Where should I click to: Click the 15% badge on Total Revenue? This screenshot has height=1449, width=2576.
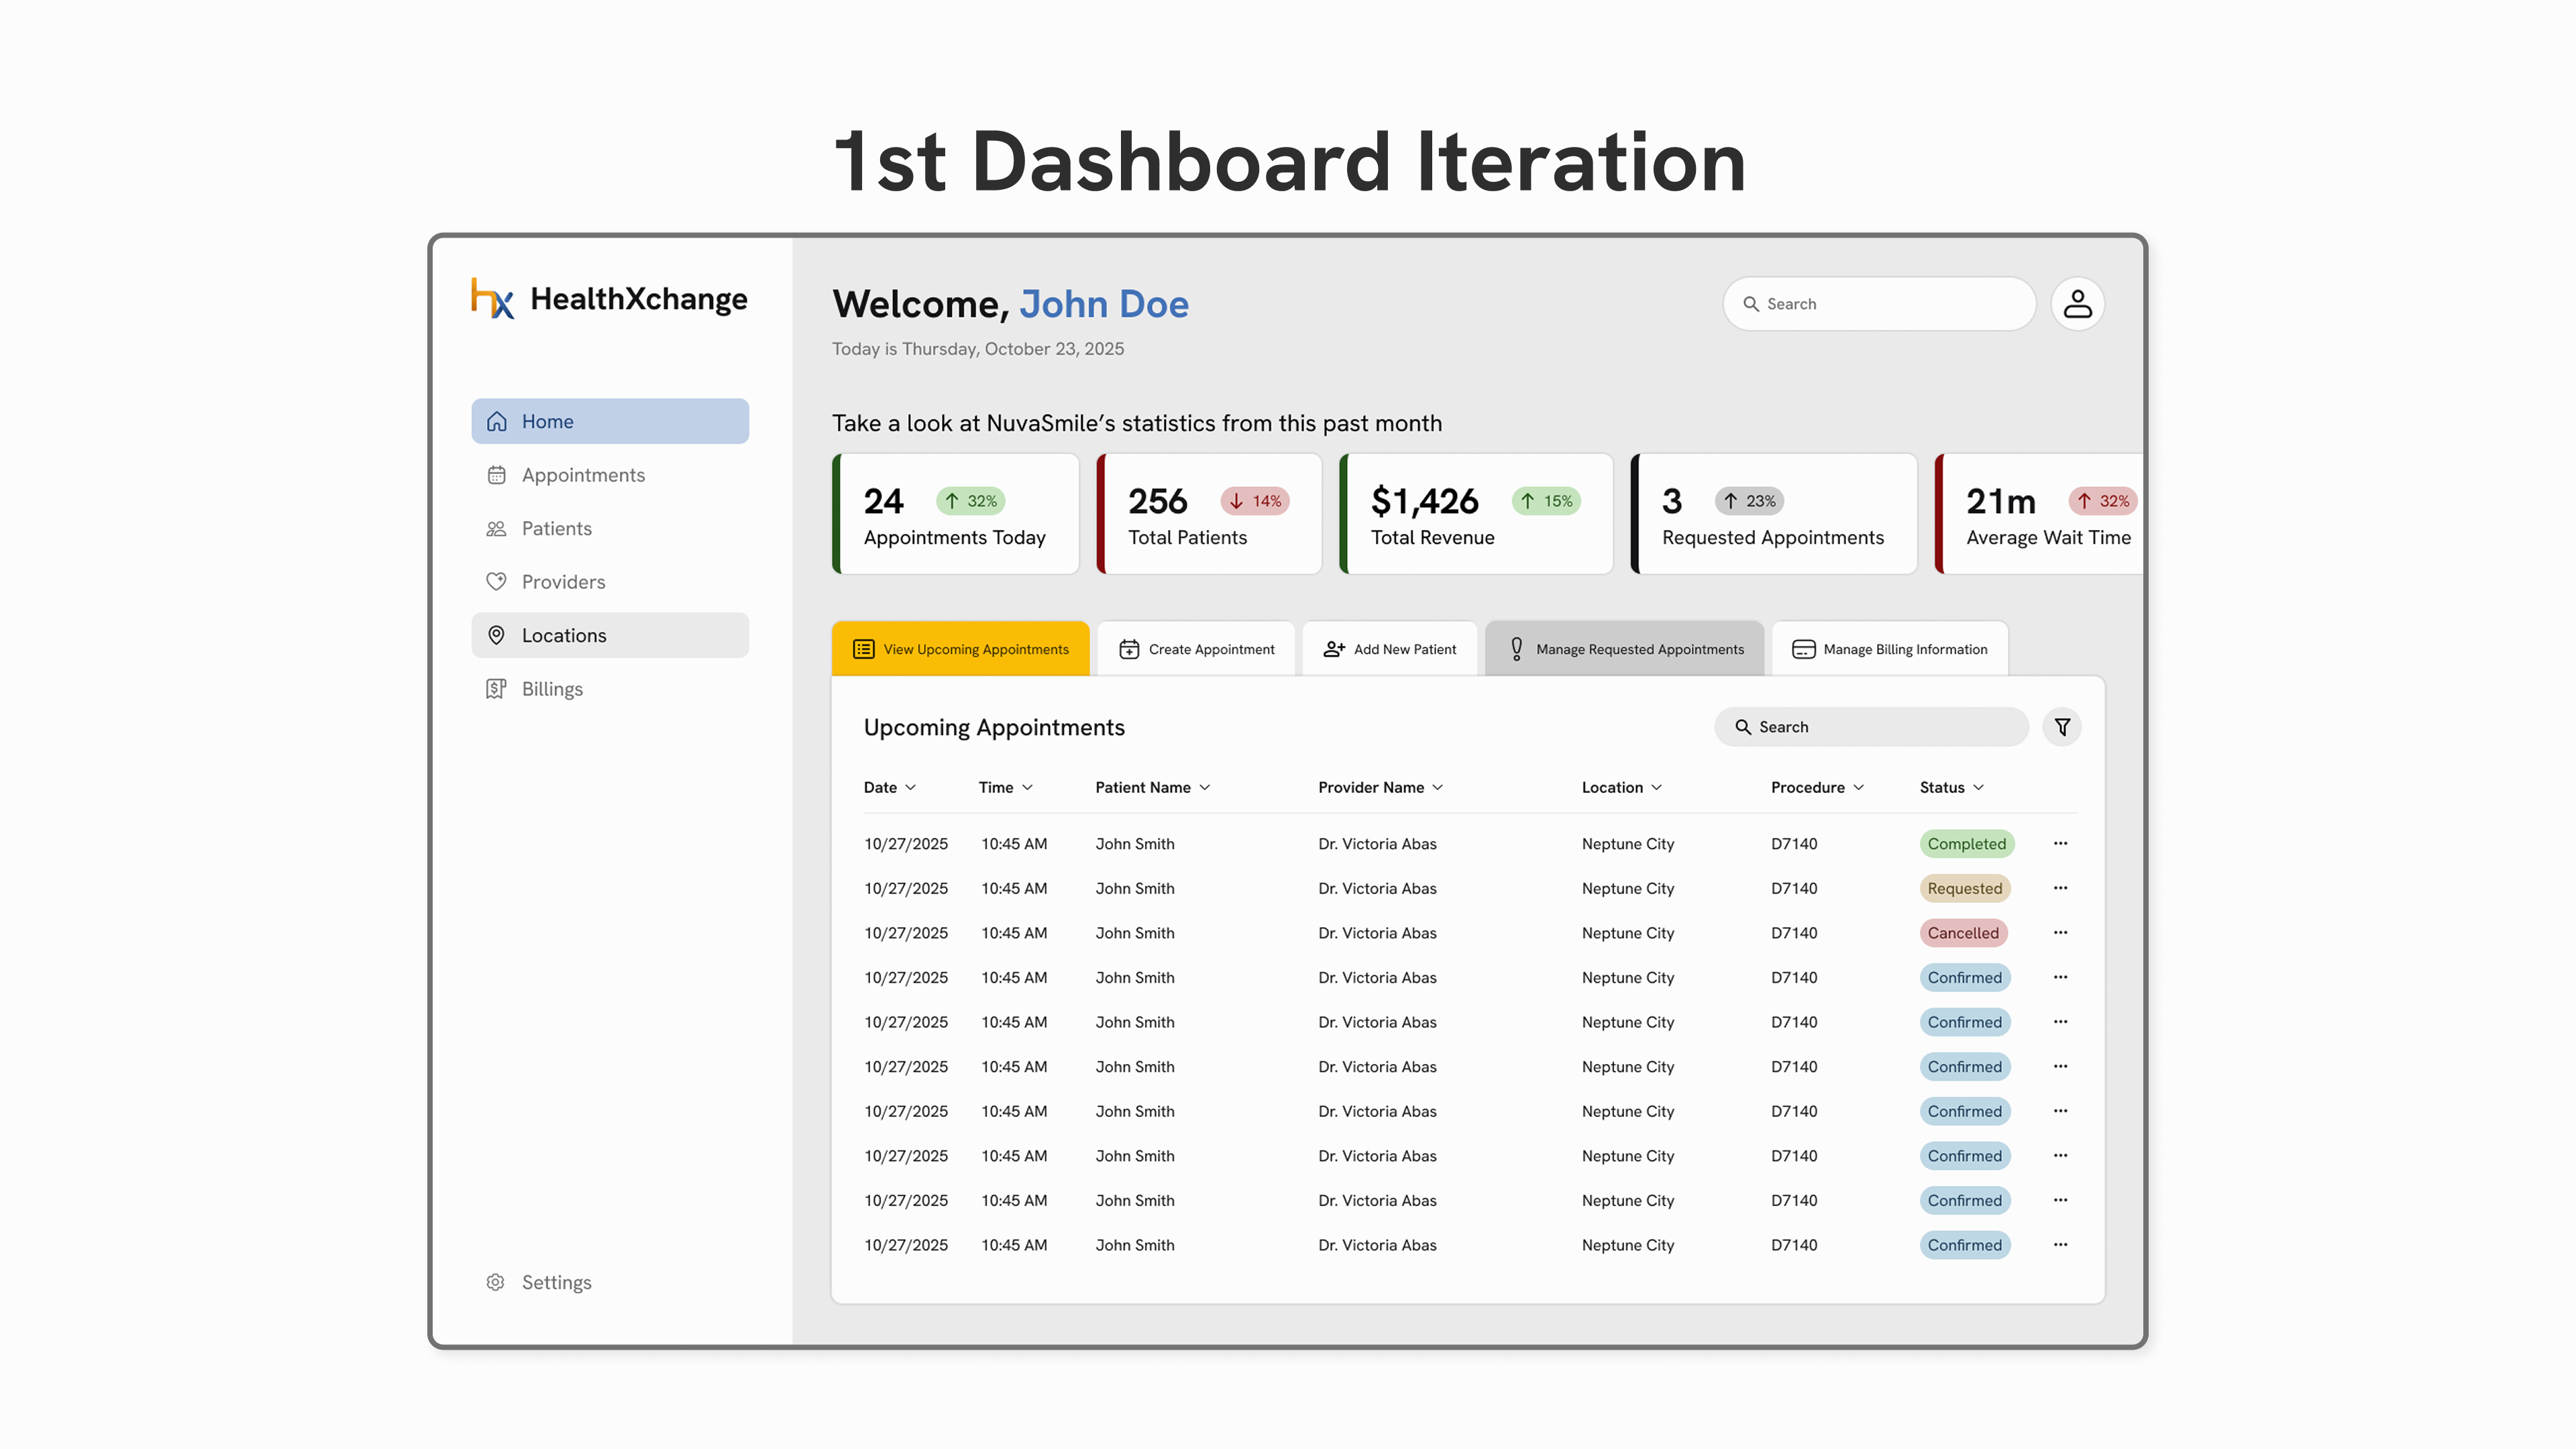1546,501
